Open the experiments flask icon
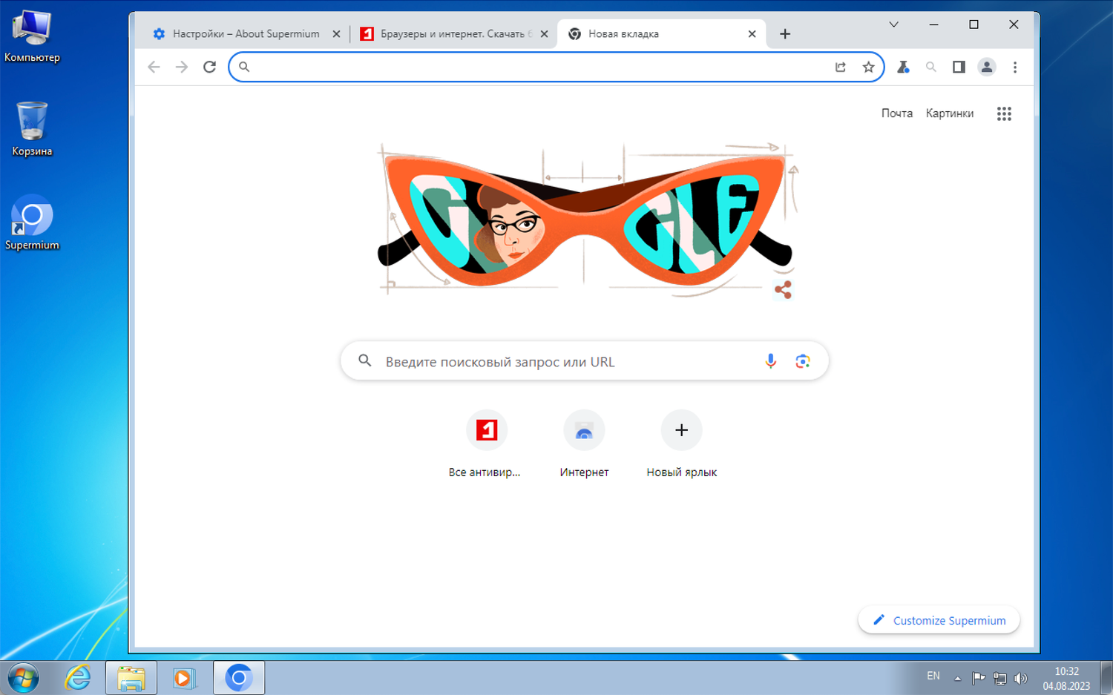Viewport: 1113px width, 695px height. 903,67
